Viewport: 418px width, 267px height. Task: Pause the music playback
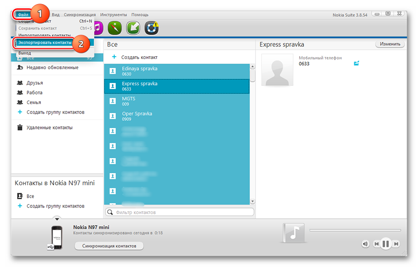(385, 244)
